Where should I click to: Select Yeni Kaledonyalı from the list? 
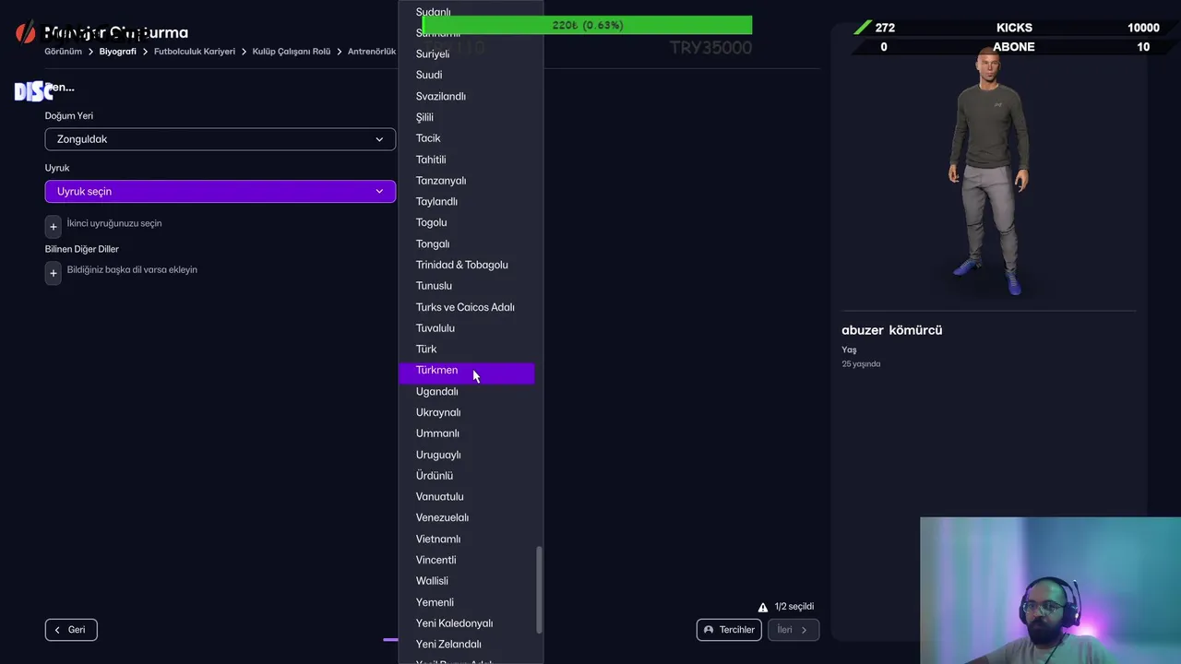[x=466, y=623]
